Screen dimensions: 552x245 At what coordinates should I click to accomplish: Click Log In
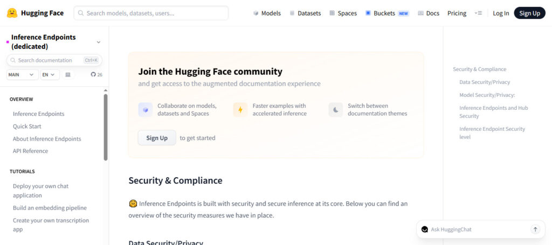pyautogui.click(x=501, y=13)
